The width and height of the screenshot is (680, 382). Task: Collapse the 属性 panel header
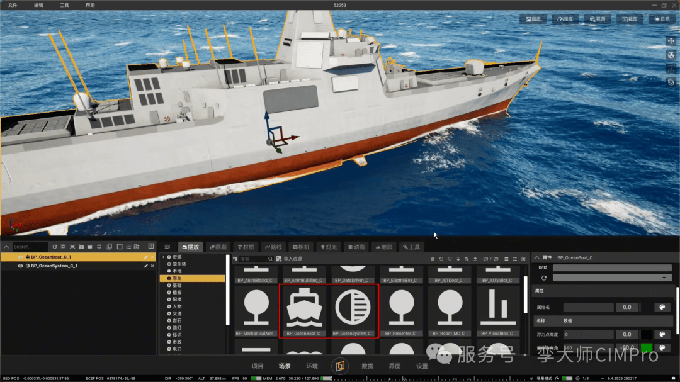click(x=536, y=257)
